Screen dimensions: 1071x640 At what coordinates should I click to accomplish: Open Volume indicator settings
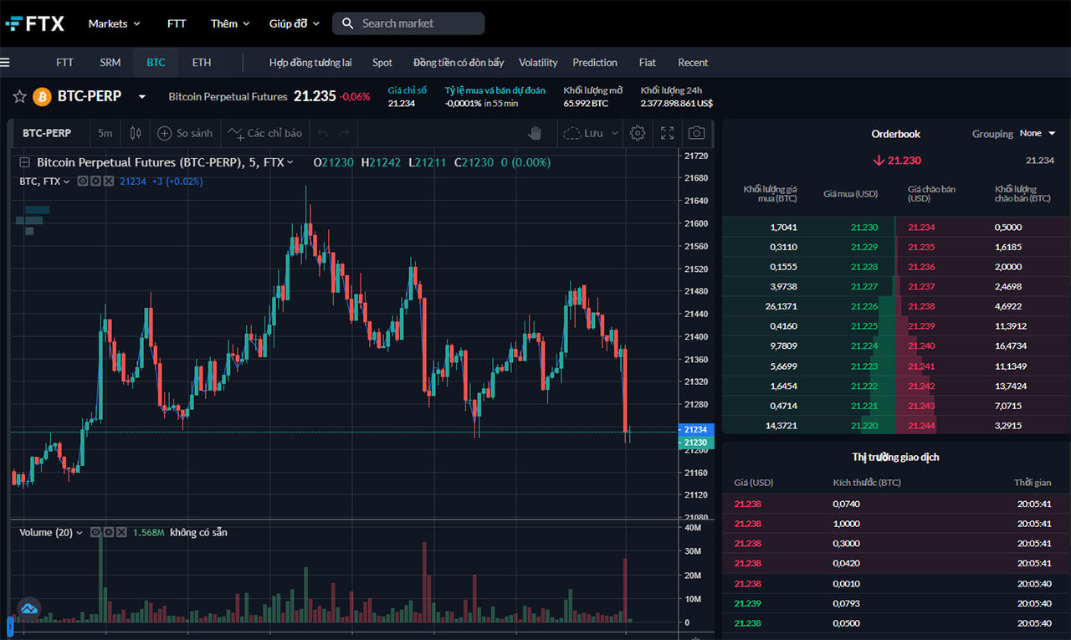pos(109,532)
